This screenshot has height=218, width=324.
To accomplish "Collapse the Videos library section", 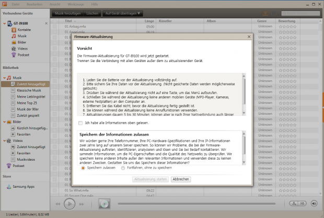I will (x=5, y=141).
